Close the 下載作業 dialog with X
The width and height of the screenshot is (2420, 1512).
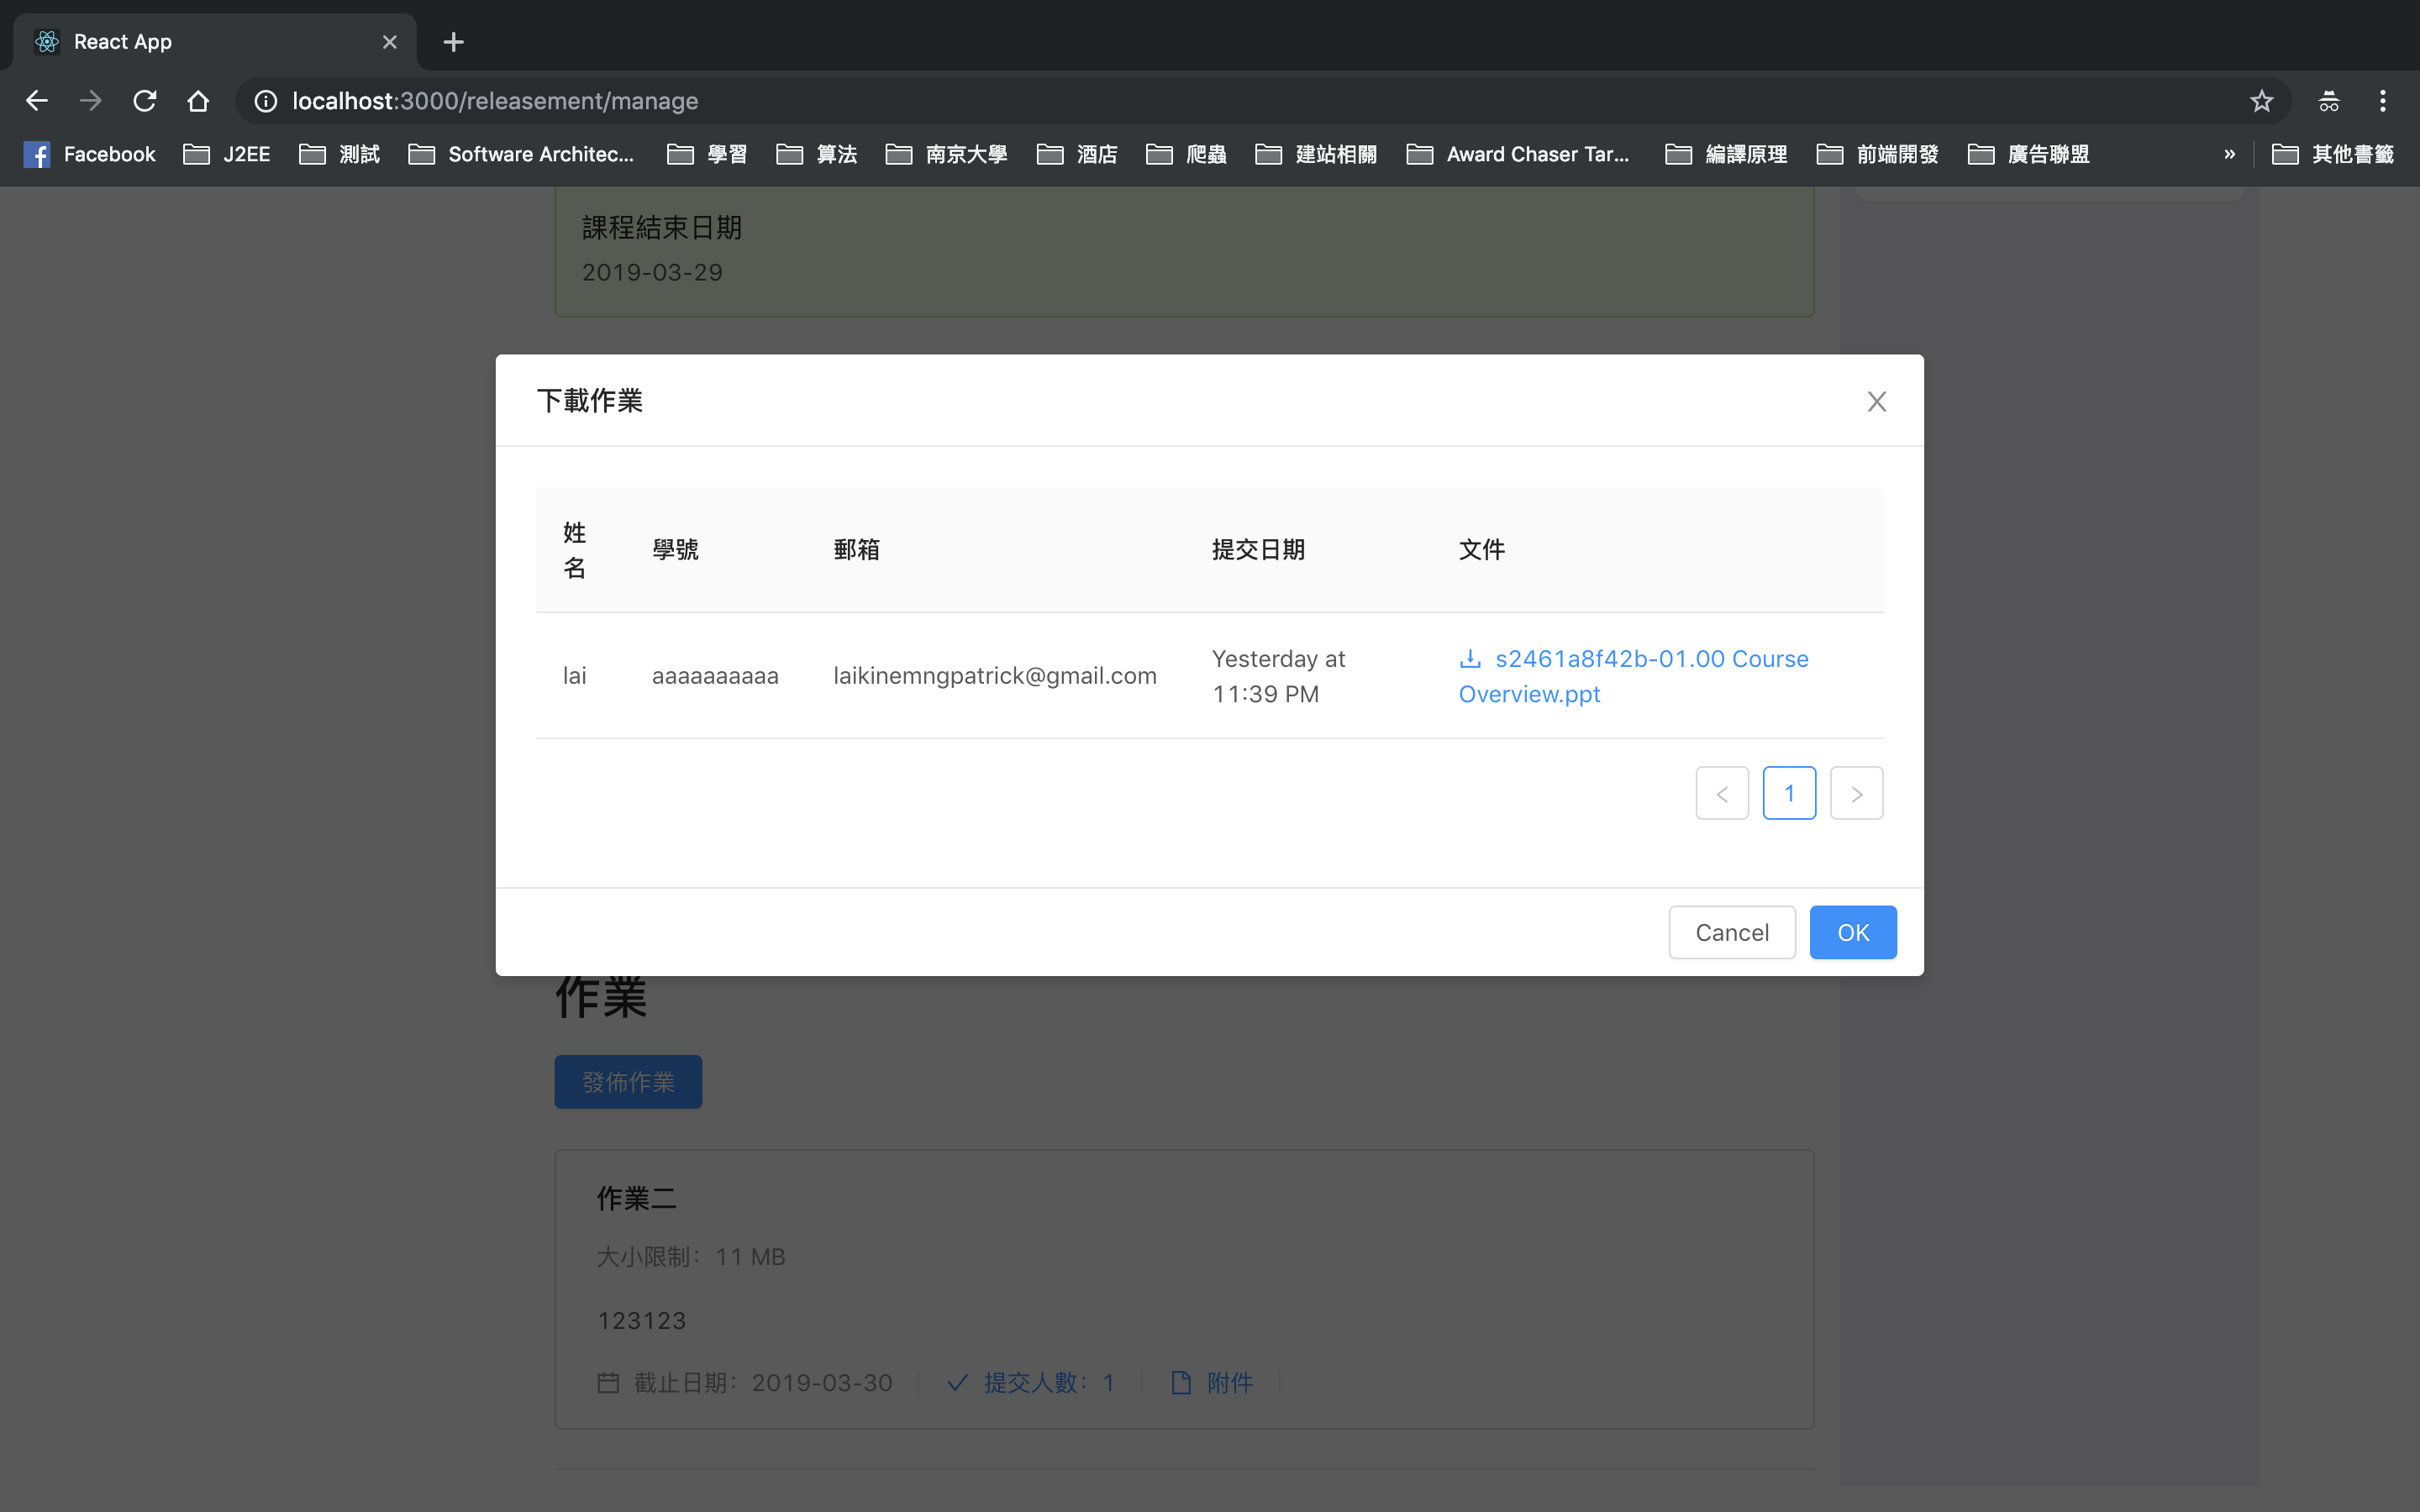click(x=1876, y=401)
